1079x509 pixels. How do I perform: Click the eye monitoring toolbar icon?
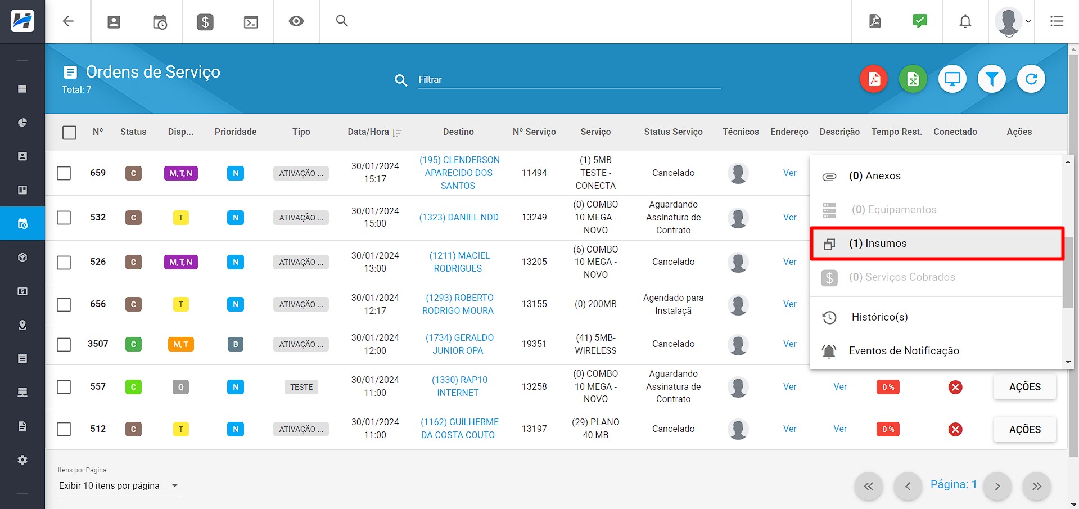[296, 21]
